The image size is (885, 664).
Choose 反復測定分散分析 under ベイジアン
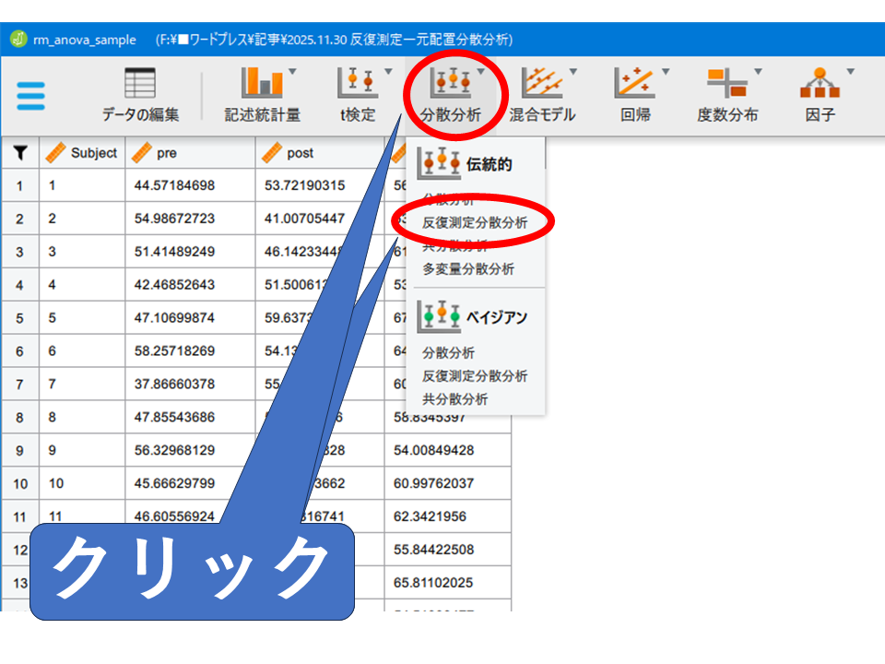click(475, 376)
